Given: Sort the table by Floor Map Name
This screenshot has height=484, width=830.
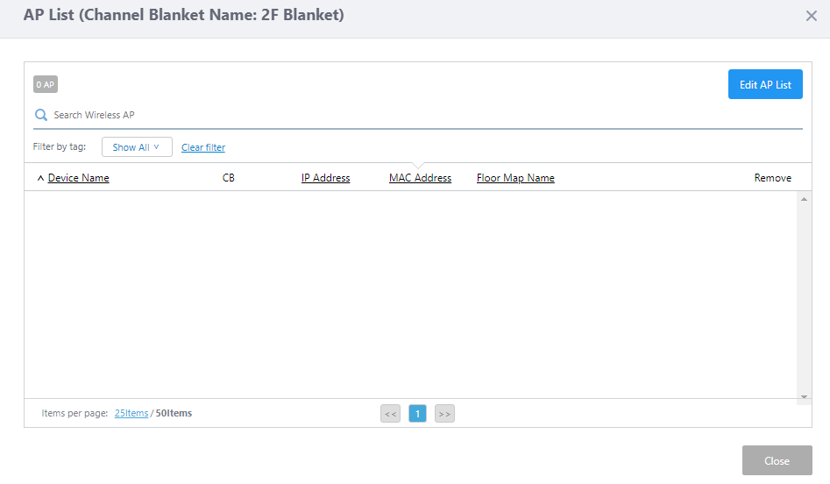Looking at the screenshot, I should [515, 178].
